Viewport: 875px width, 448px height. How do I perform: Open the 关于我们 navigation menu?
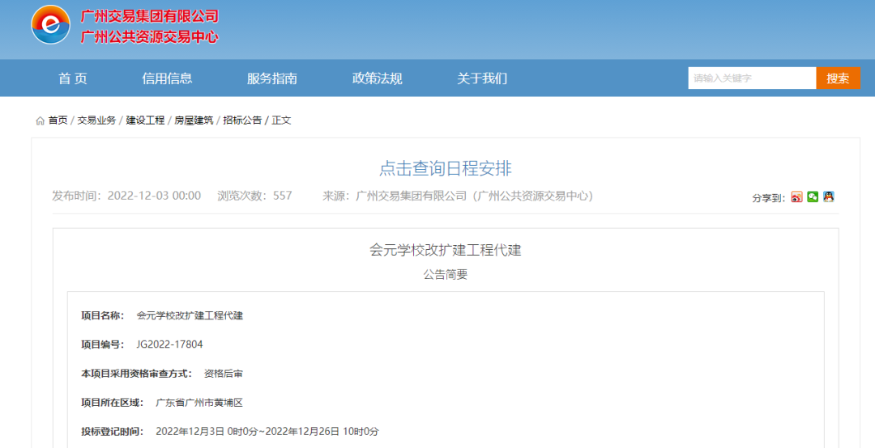click(x=482, y=78)
